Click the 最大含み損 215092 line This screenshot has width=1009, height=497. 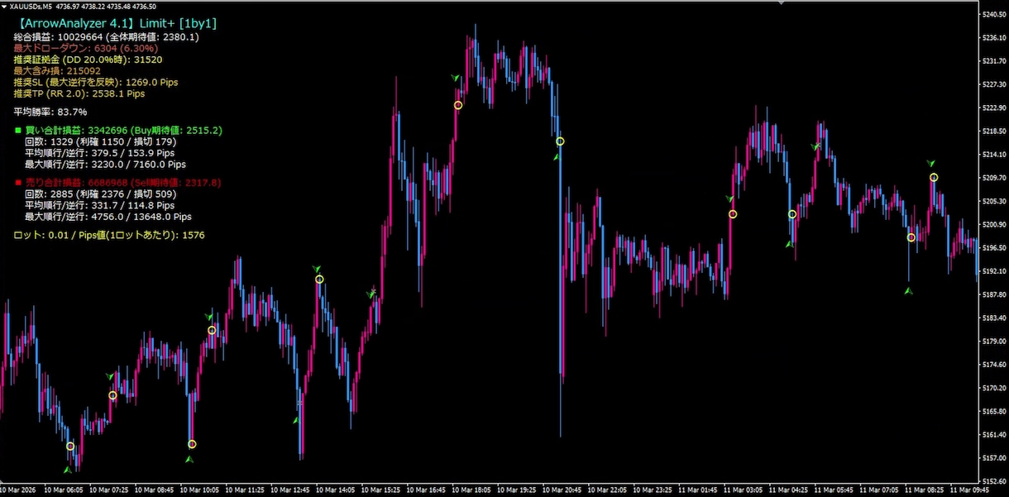pos(57,71)
